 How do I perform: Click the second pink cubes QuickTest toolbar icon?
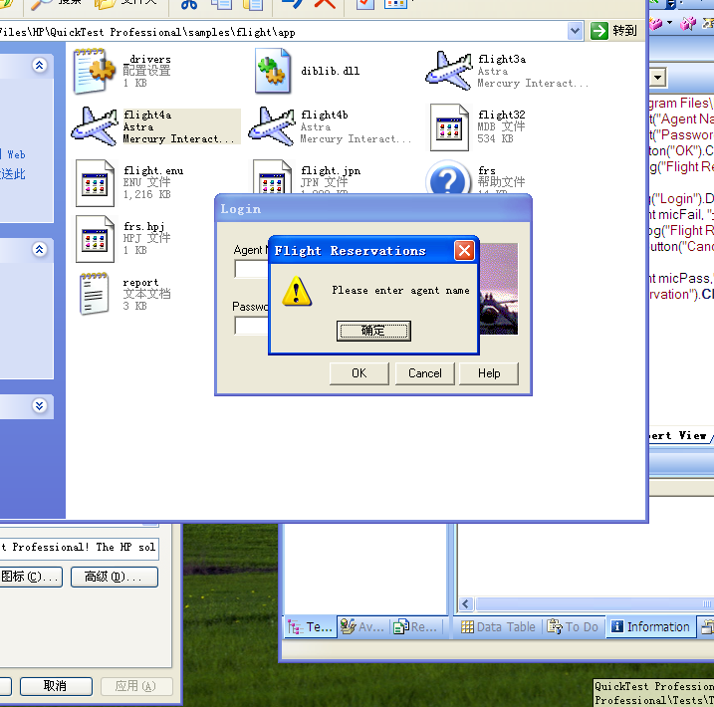(x=687, y=23)
